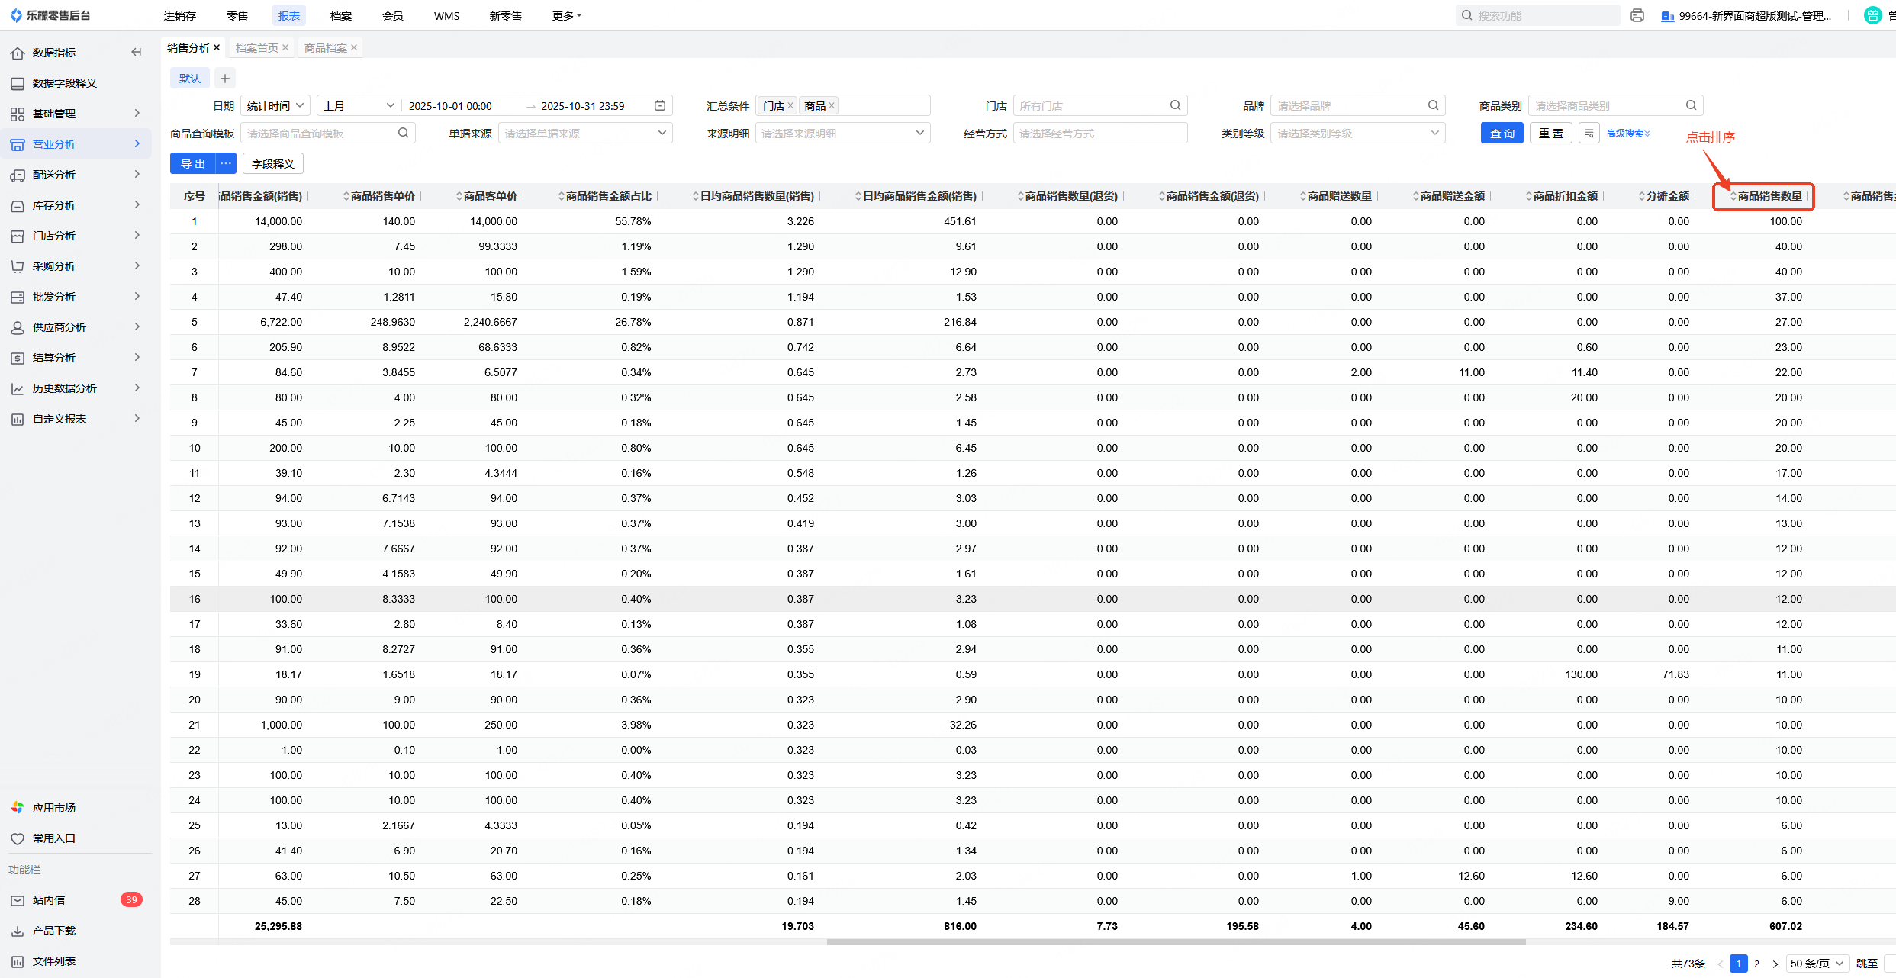Open 站内信 messages in the sidebar
The width and height of the screenshot is (1896, 978).
point(49,900)
